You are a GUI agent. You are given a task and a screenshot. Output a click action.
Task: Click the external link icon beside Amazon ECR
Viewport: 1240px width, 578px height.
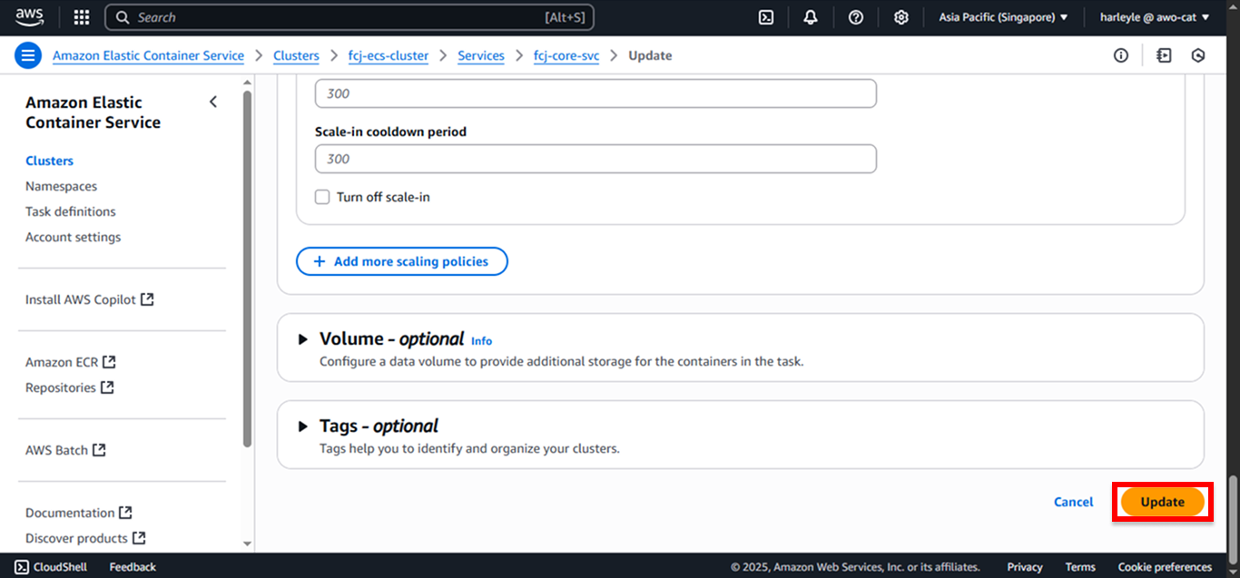[109, 361]
